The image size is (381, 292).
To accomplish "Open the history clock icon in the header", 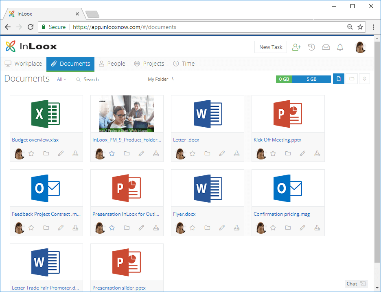I will [x=311, y=47].
